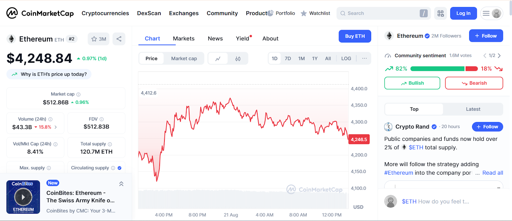Click the FDV info icon

click(x=102, y=119)
